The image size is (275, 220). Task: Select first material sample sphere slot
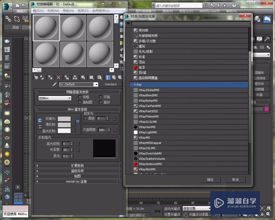pyautogui.click(x=46, y=28)
